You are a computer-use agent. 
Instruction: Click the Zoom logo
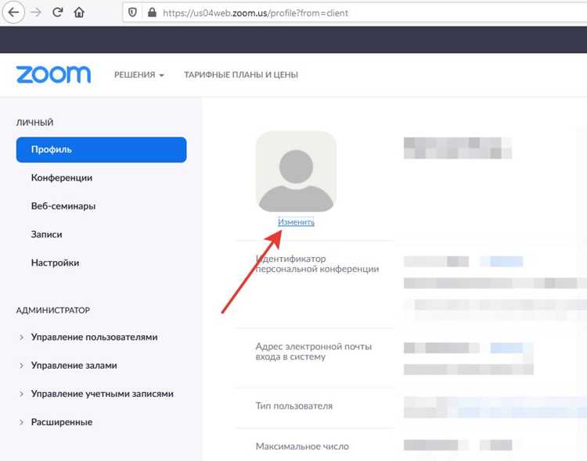pyautogui.click(x=53, y=74)
